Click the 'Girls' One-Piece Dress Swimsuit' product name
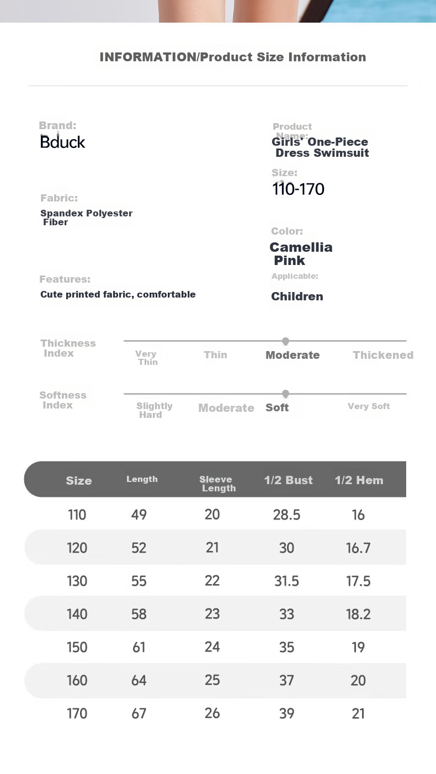 point(320,147)
